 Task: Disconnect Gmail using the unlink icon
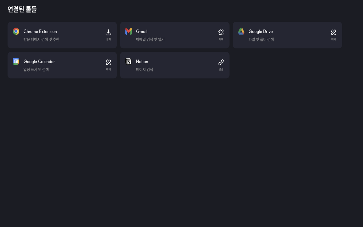(221, 32)
